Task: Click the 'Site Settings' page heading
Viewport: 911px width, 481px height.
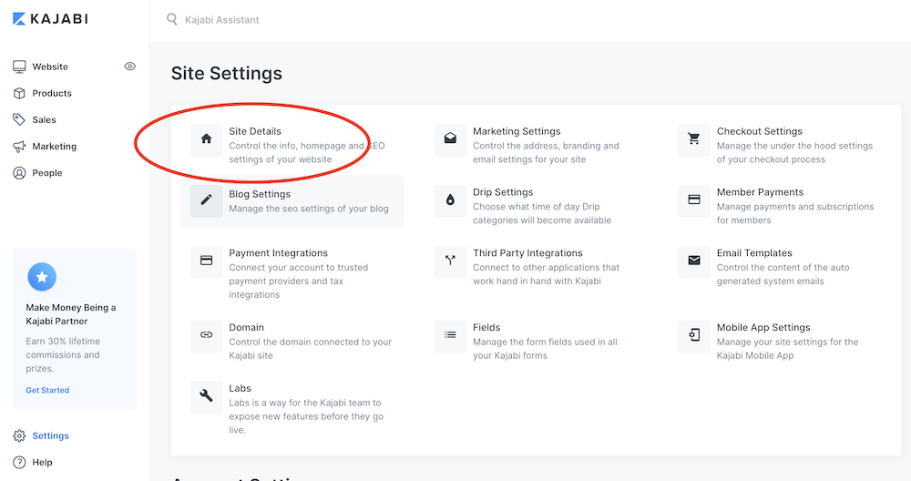Action: [x=227, y=74]
